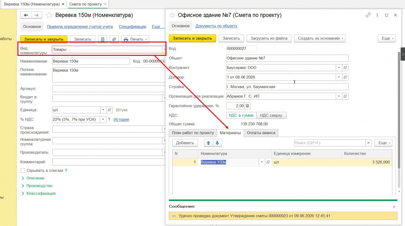The image size is (405, 226).
Task: Move material row up with blue arrow
Action: pyautogui.click(x=209, y=143)
